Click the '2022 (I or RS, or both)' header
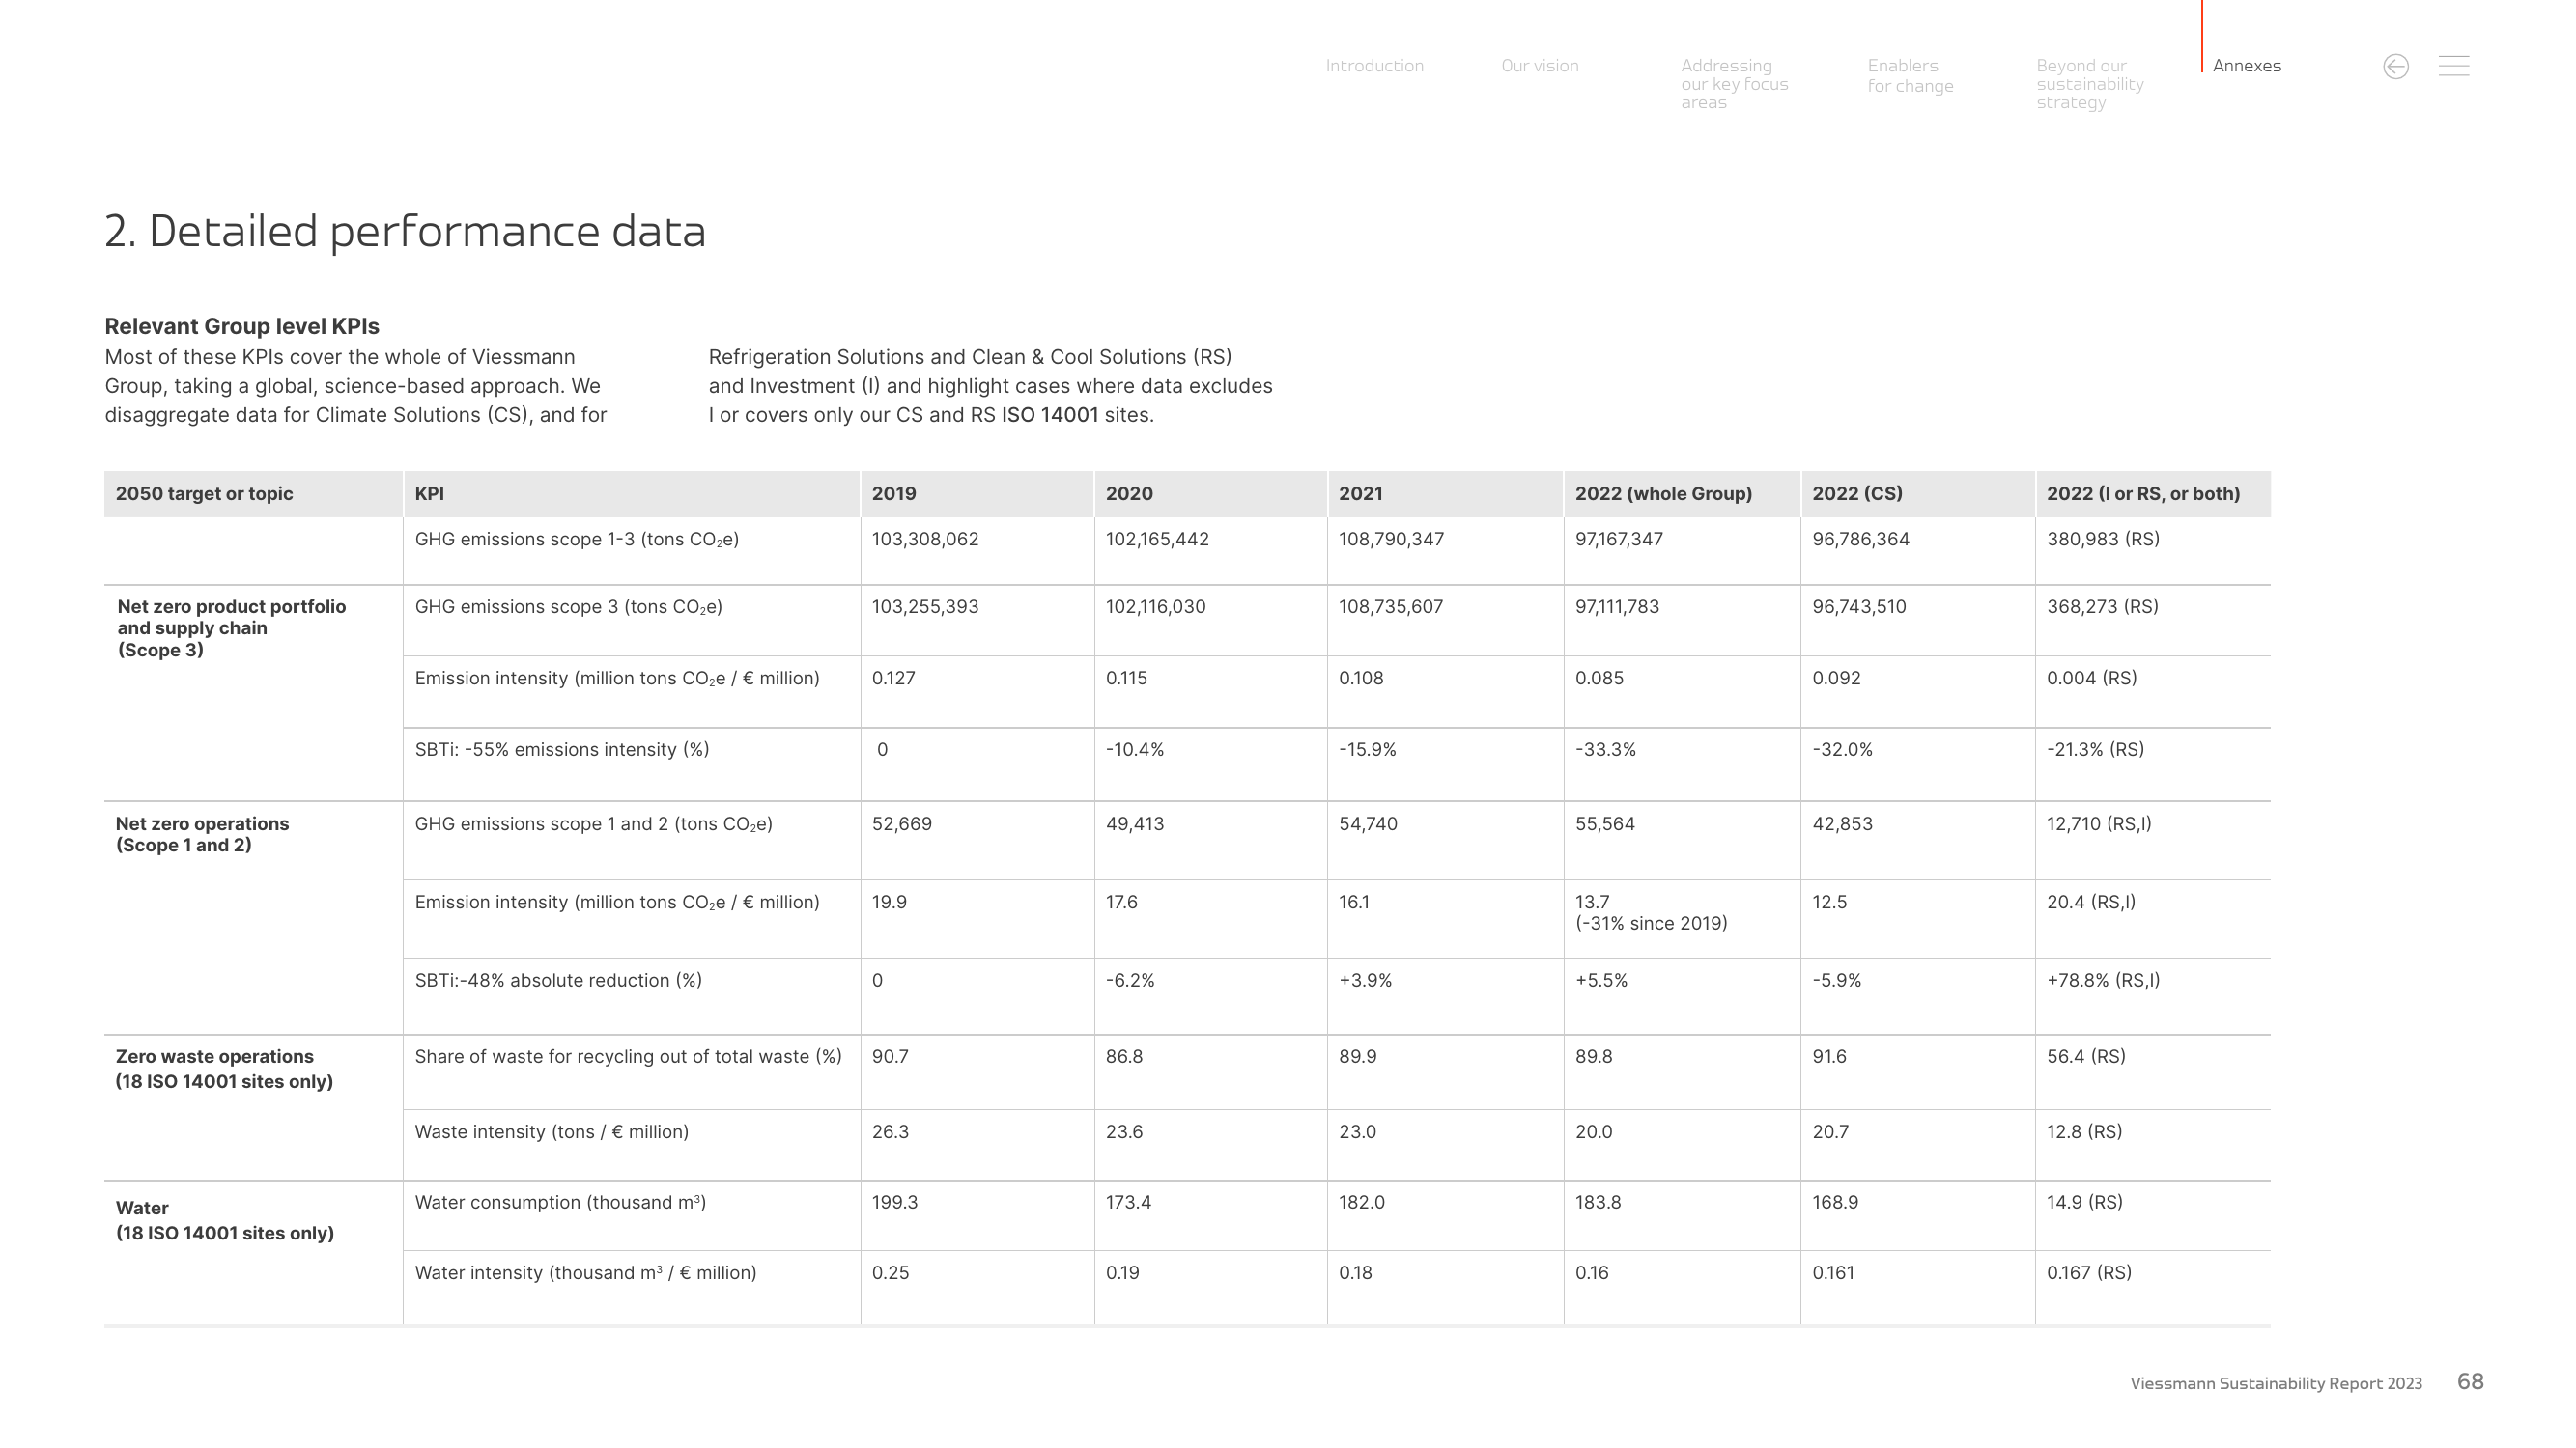2576x1448 pixels. (2143, 493)
